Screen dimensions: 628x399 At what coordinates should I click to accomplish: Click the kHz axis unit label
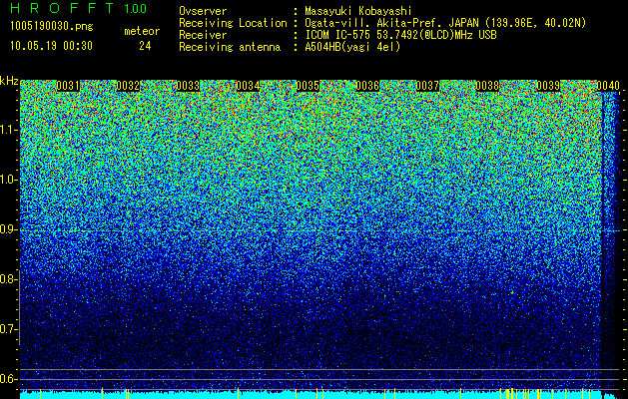(9, 81)
